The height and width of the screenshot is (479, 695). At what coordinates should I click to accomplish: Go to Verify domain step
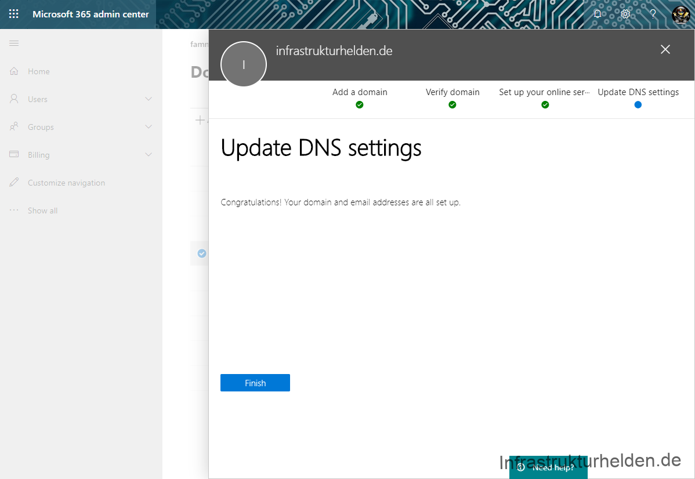(x=453, y=92)
